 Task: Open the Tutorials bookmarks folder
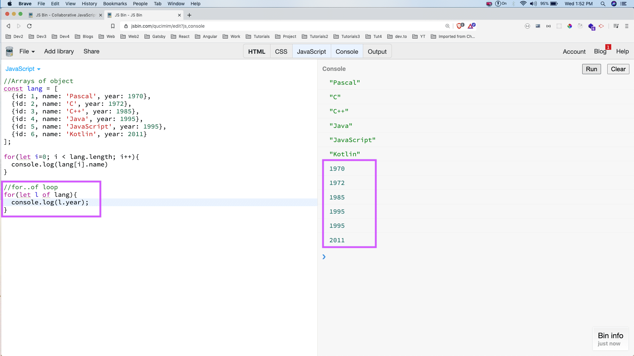coord(258,37)
